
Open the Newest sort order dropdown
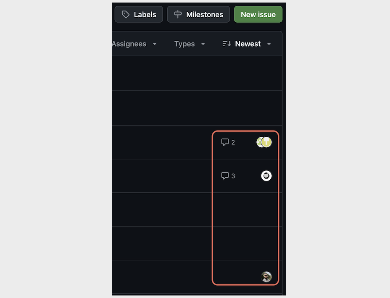[247, 44]
